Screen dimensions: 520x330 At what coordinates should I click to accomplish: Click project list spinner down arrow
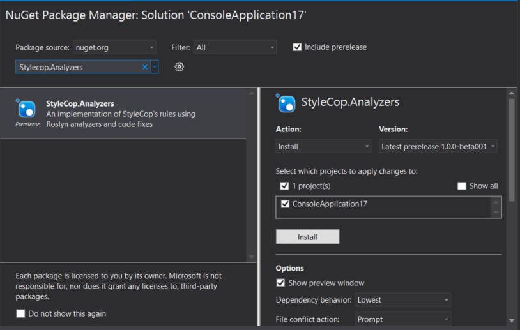point(496,213)
